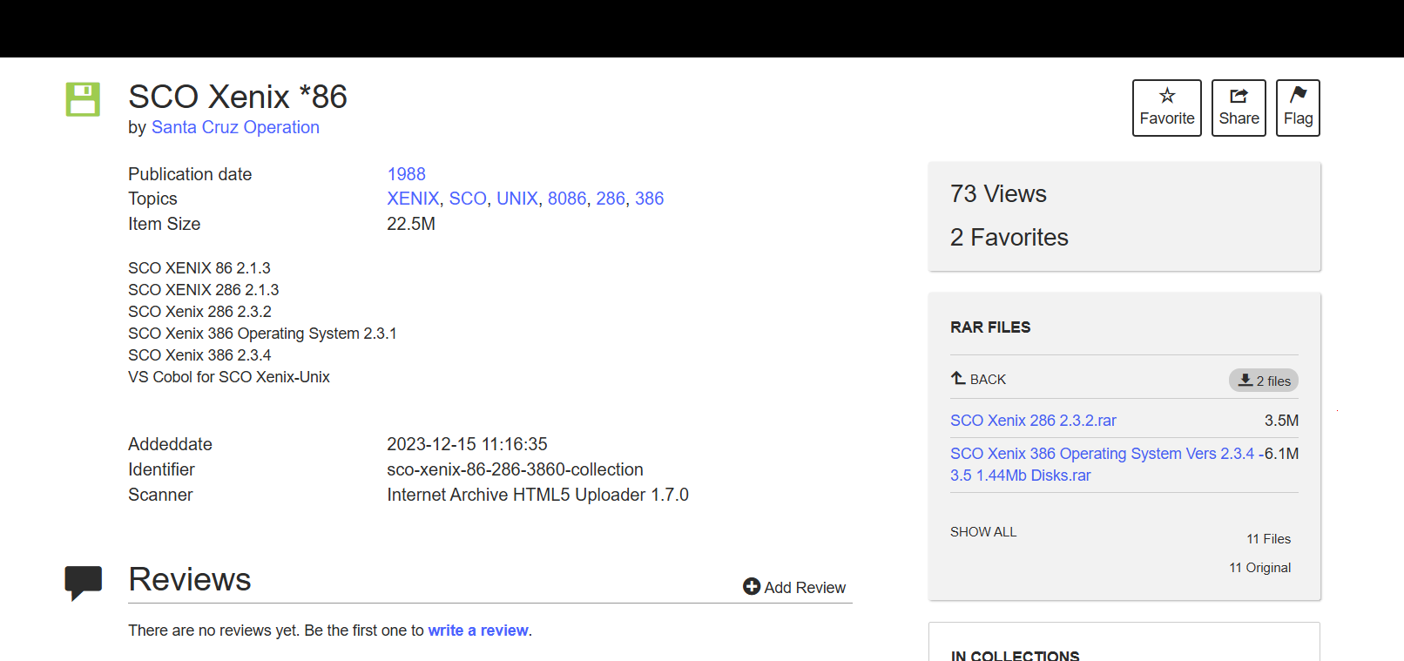Screen dimensions: 1404x661
Task: Download SCO Xenix 286 2.3.2.rar
Action: pos(1033,421)
